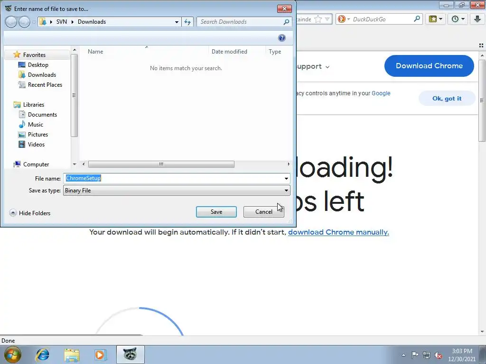Click the Save button
This screenshot has height=364, width=486.
[216, 212]
